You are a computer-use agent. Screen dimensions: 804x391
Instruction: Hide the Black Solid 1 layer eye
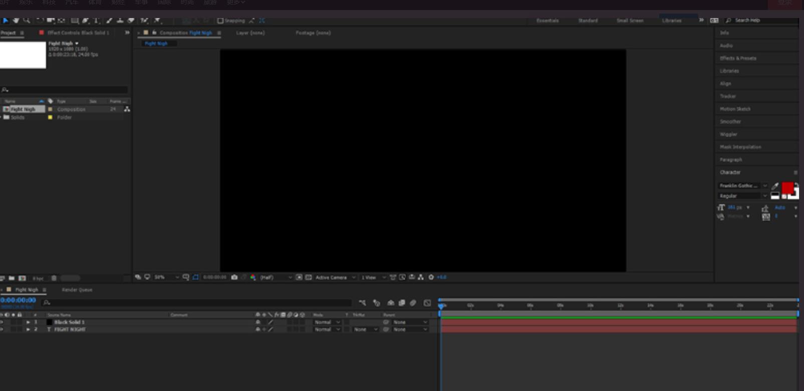coord(2,322)
